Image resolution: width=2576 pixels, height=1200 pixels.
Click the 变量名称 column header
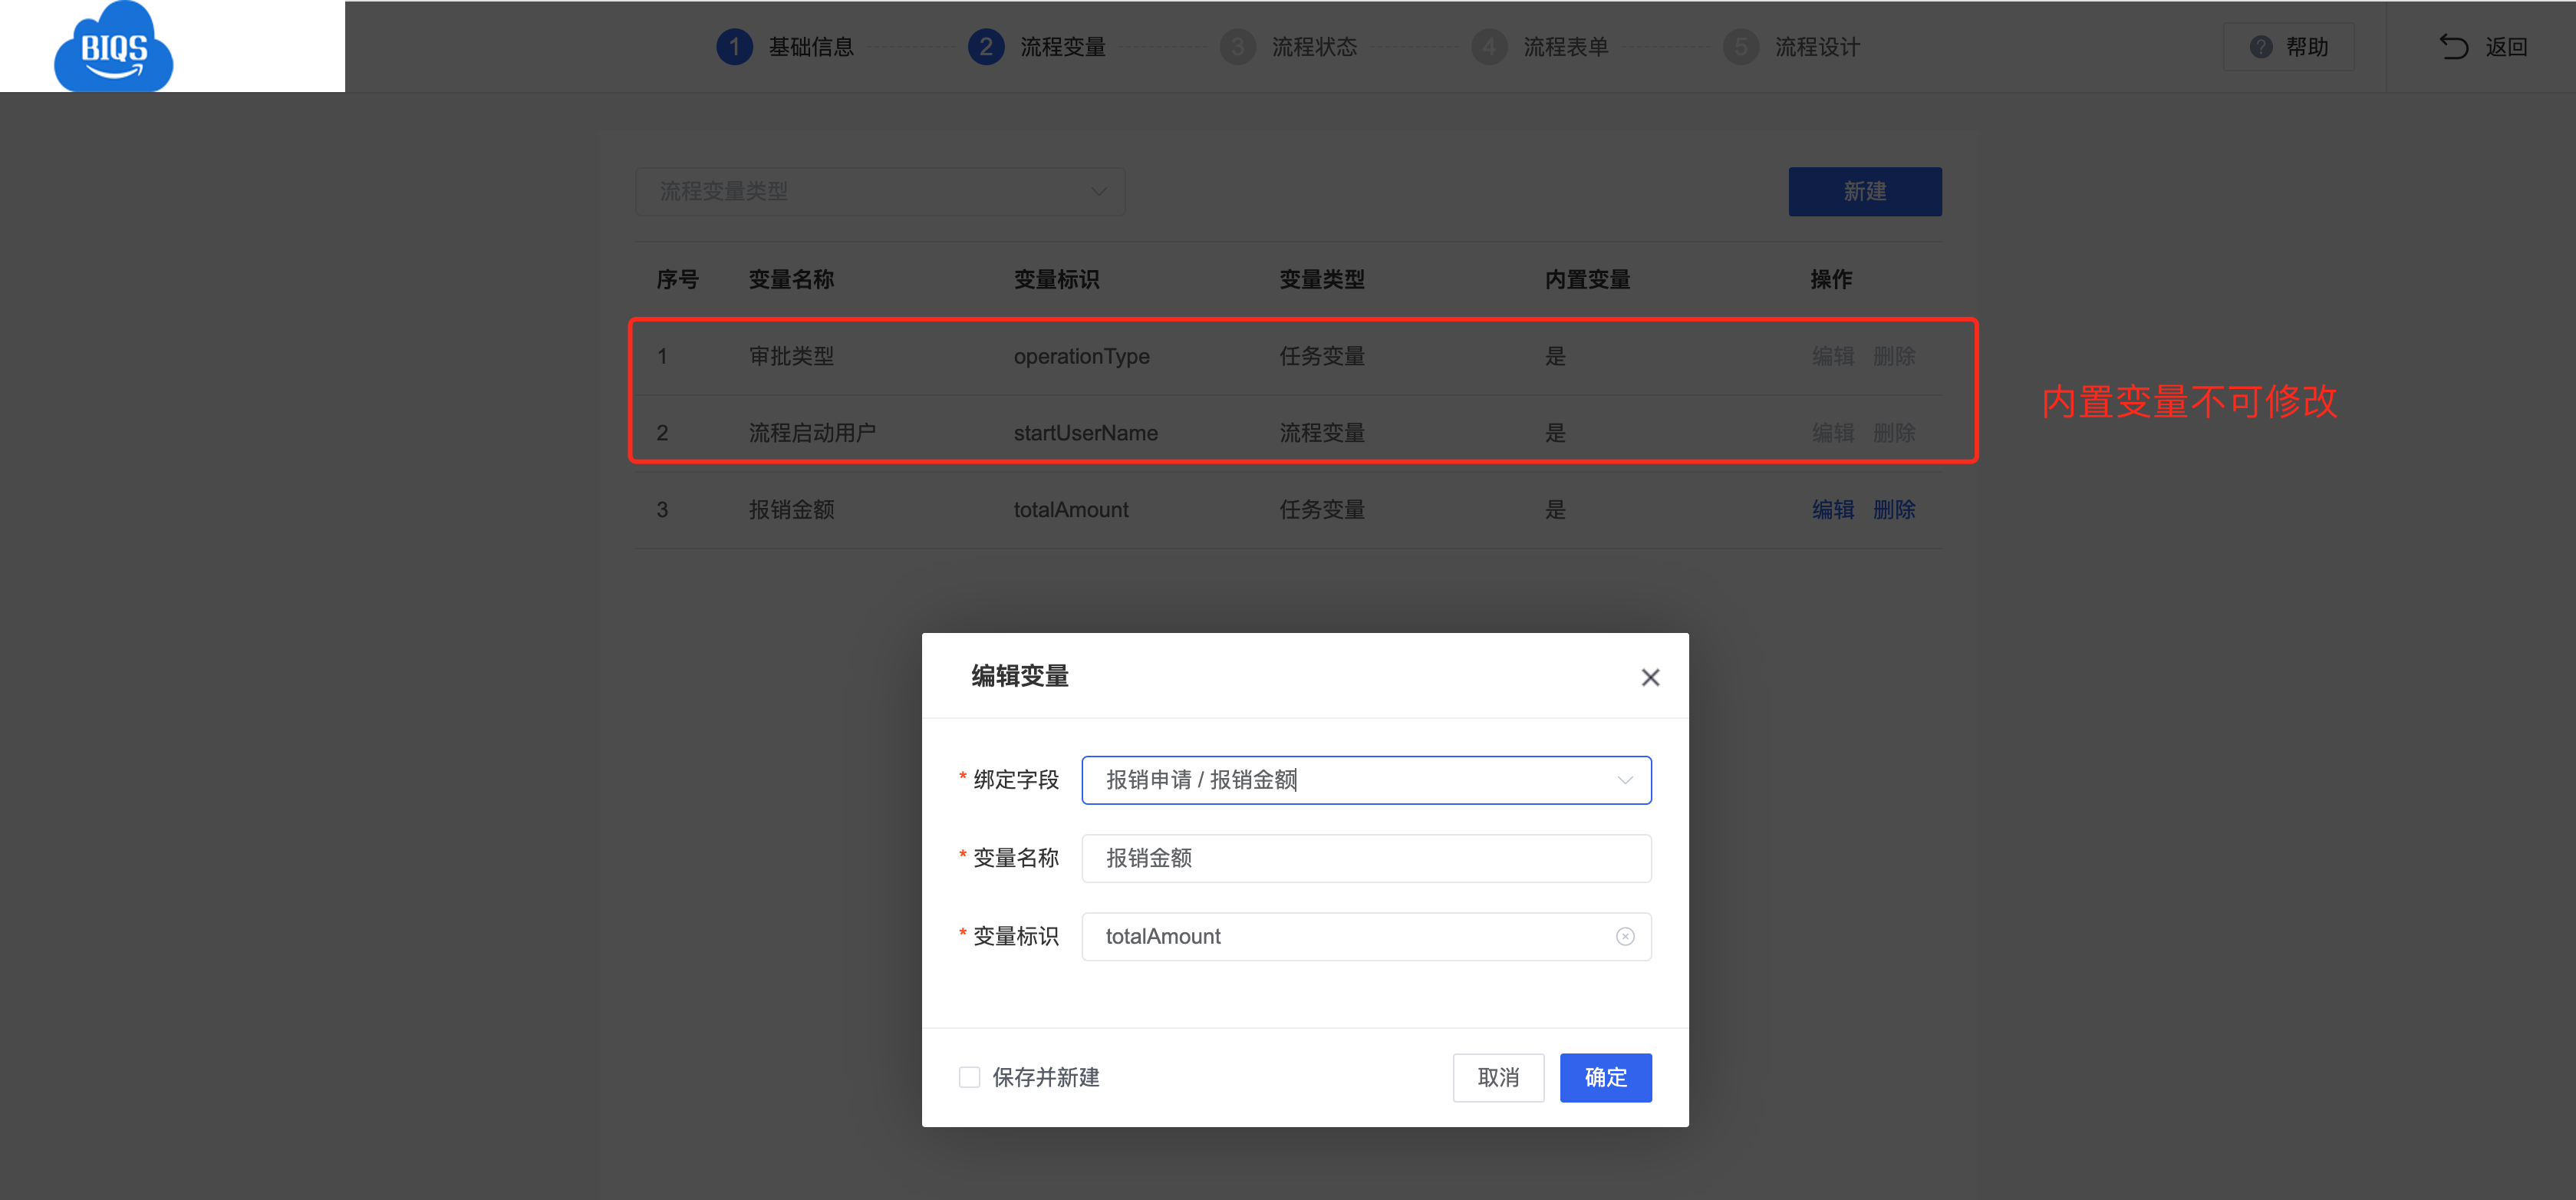click(791, 279)
